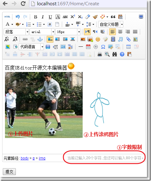Insert music with note icon
Viewport: 151px width, 181px height.
pyautogui.click(x=120, y=39)
